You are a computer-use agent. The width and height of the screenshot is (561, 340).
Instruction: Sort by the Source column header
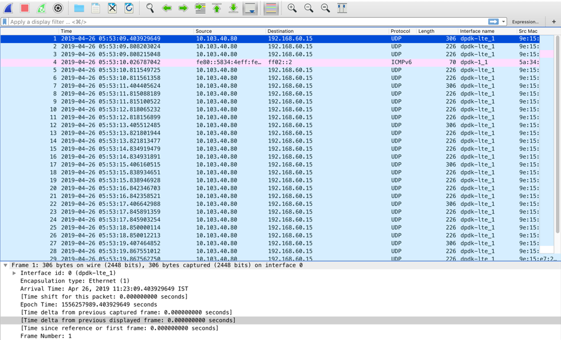pos(230,31)
